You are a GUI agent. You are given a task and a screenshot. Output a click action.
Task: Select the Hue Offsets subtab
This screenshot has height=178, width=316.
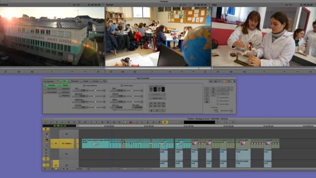(x=51, y=89)
